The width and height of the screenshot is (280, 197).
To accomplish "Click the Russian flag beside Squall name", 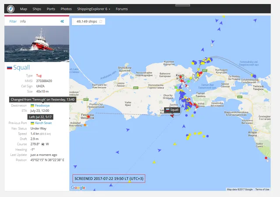I will pyautogui.click(x=9, y=68).
